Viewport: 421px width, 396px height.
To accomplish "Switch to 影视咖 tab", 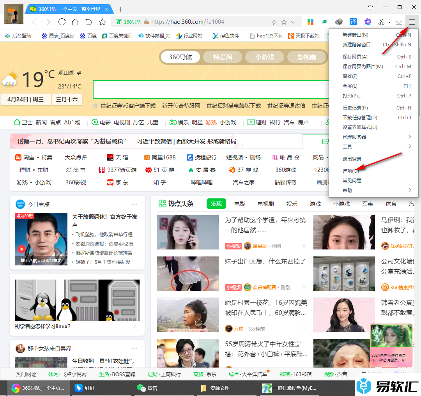I will (306, 57).
